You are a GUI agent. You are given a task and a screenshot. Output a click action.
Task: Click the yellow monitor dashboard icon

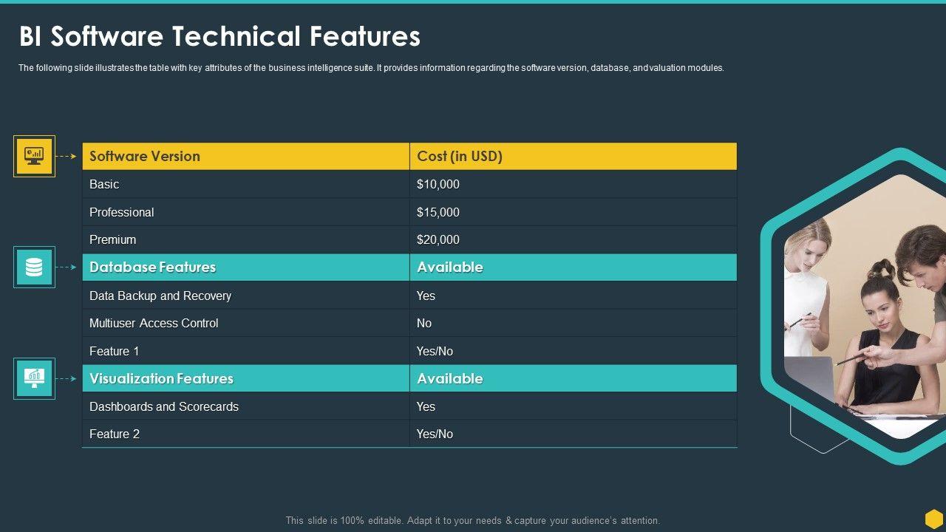tap(34, 156)
